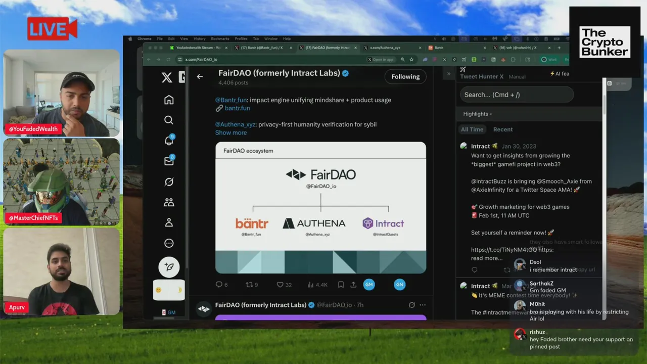The width and height of the screenshot is (647, 364).
Task: Toggle Manual mode in Tweet Hunter X
Action: pyautogui.click(x=517, y=77)
